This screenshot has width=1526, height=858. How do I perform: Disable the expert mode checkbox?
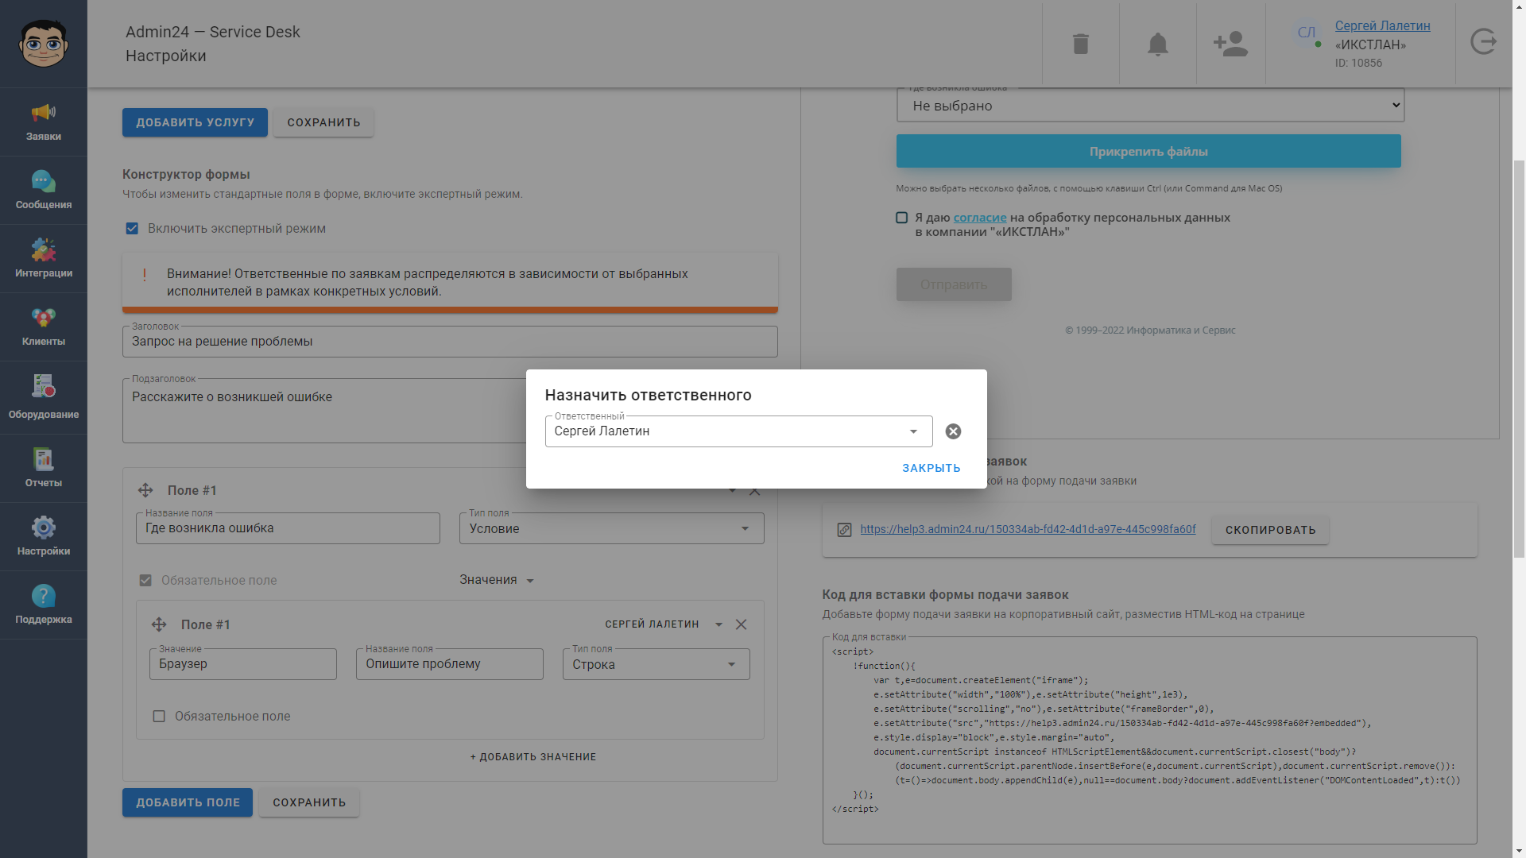(x=132, y=229)
